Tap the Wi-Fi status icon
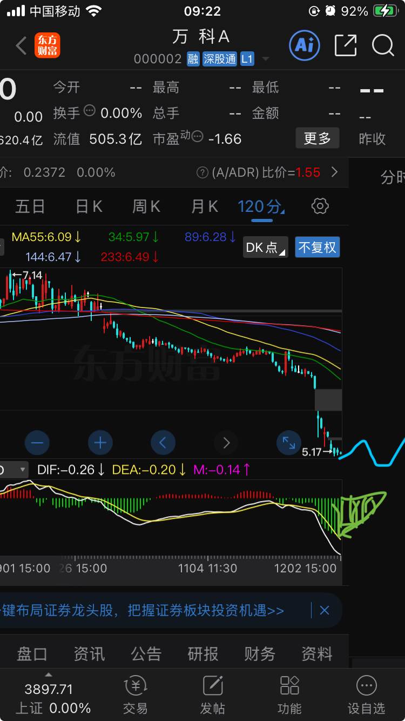The width and height of the screenshot is (405, 721). click(x=94, y=11)
